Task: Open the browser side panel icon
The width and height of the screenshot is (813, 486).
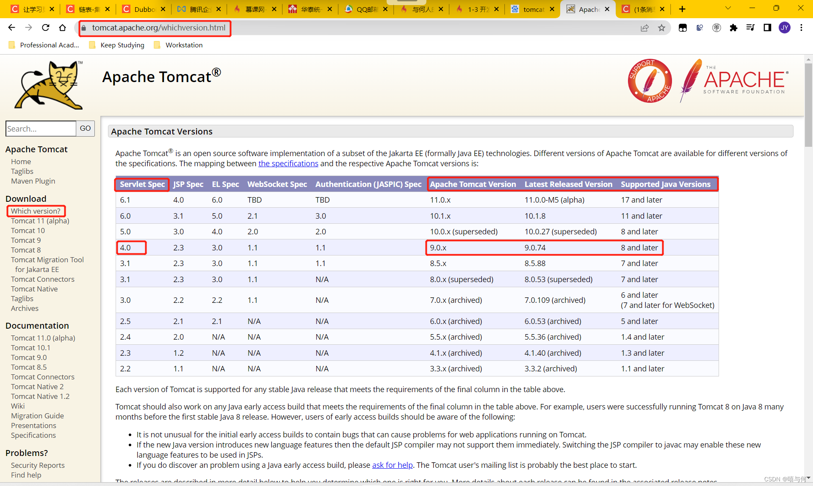Action: 767,27
